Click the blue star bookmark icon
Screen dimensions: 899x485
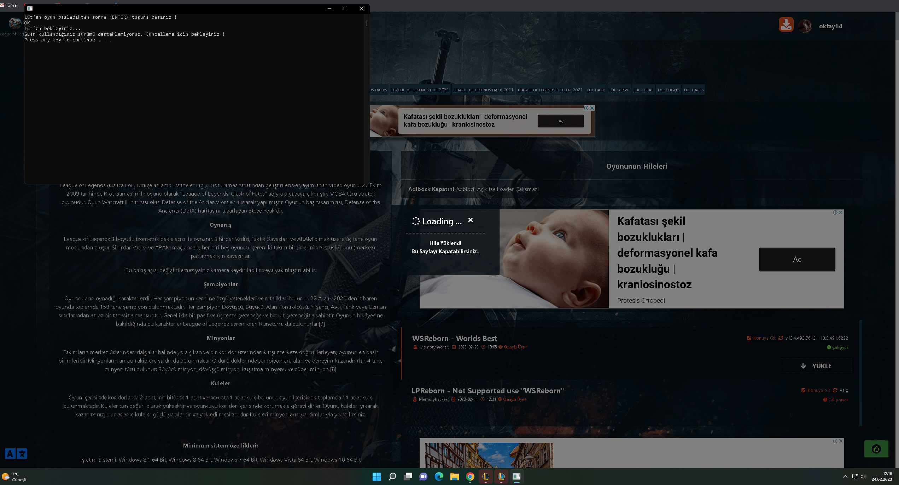pos(22,454)
